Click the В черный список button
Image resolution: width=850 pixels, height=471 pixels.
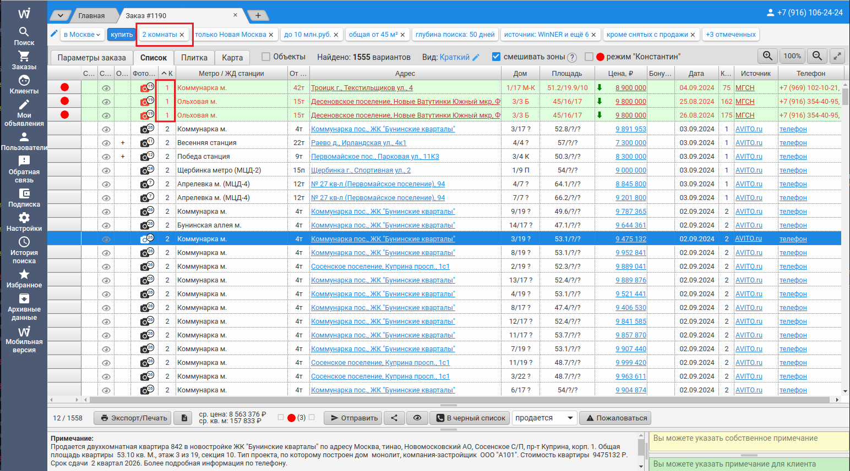[x=471, y=418]
